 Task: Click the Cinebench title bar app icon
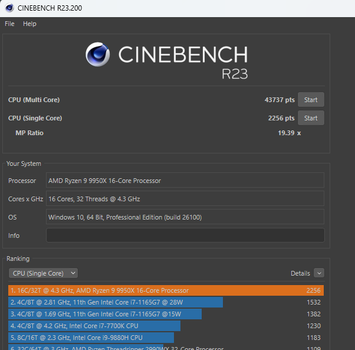9,8
